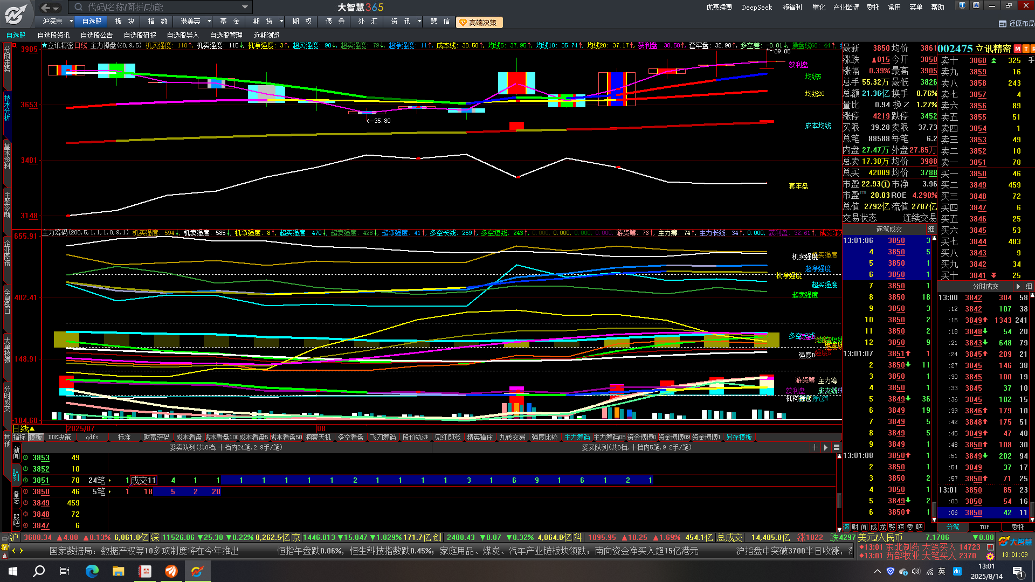Viewport: 1035px width, 582px height.
Task: Open the 高端决策 diamond button
Action: pyautogui.click(x=479, y=22)
